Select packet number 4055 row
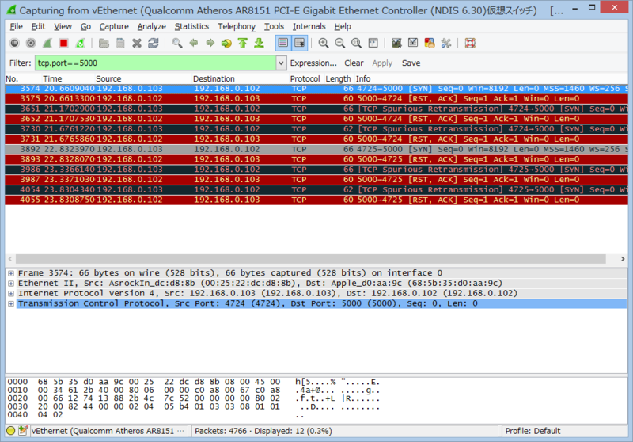Viewport: 633px width, 442px height. pyautogui.click(x=316, y=200)
